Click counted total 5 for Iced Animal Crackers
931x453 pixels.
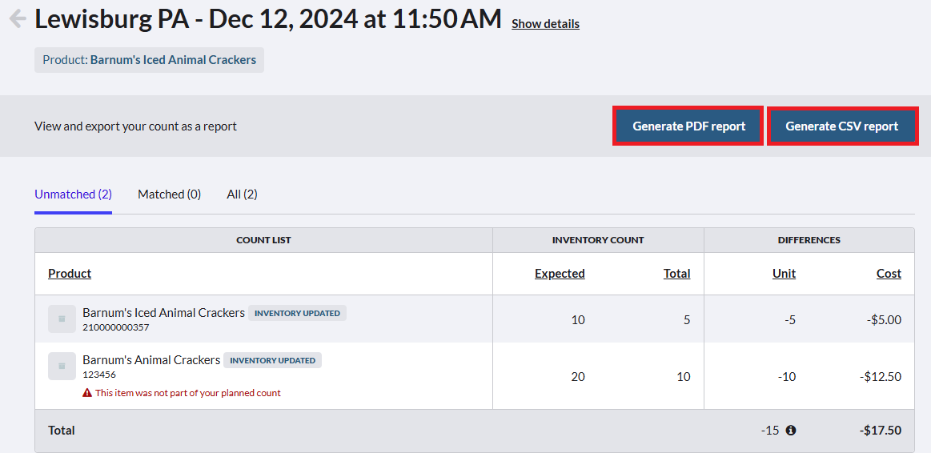[687, 320]
